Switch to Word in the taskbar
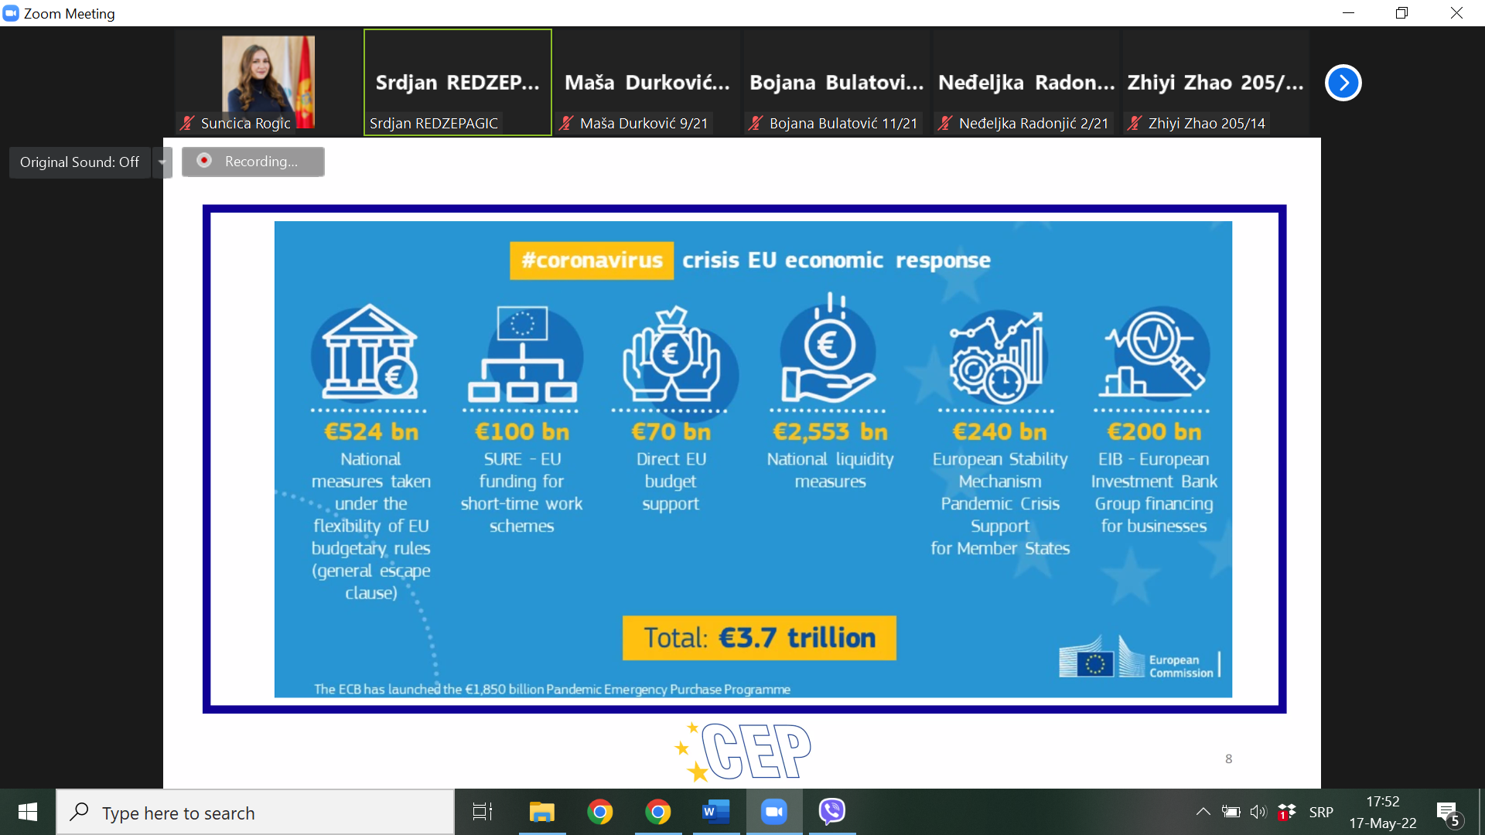Viewport: 1485px width, 835px height. tap(715, 812)
